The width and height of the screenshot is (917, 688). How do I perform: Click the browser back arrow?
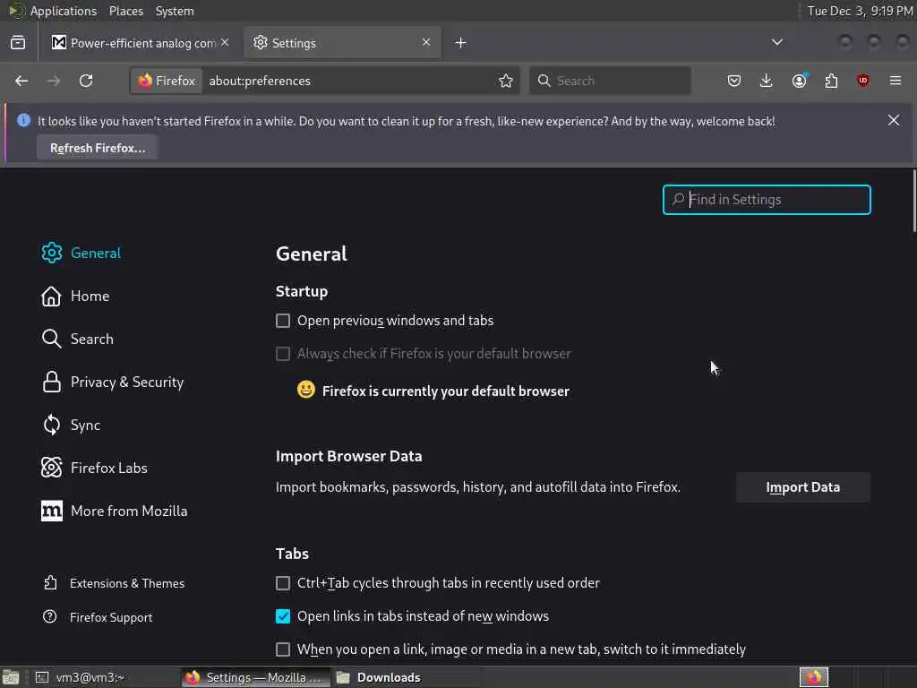(x=21, y=81)
